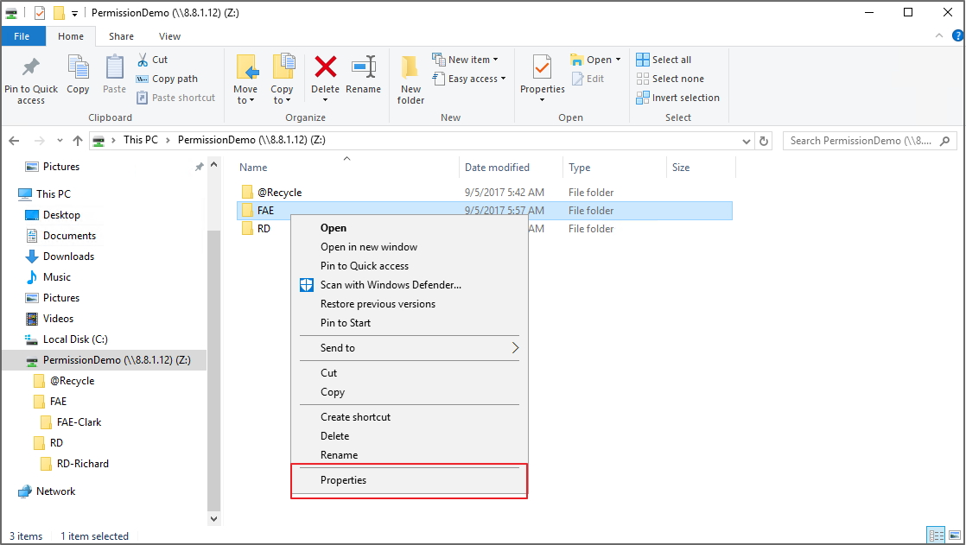
Task: Expand the address bar history dropdown
Action: point(747,141)
